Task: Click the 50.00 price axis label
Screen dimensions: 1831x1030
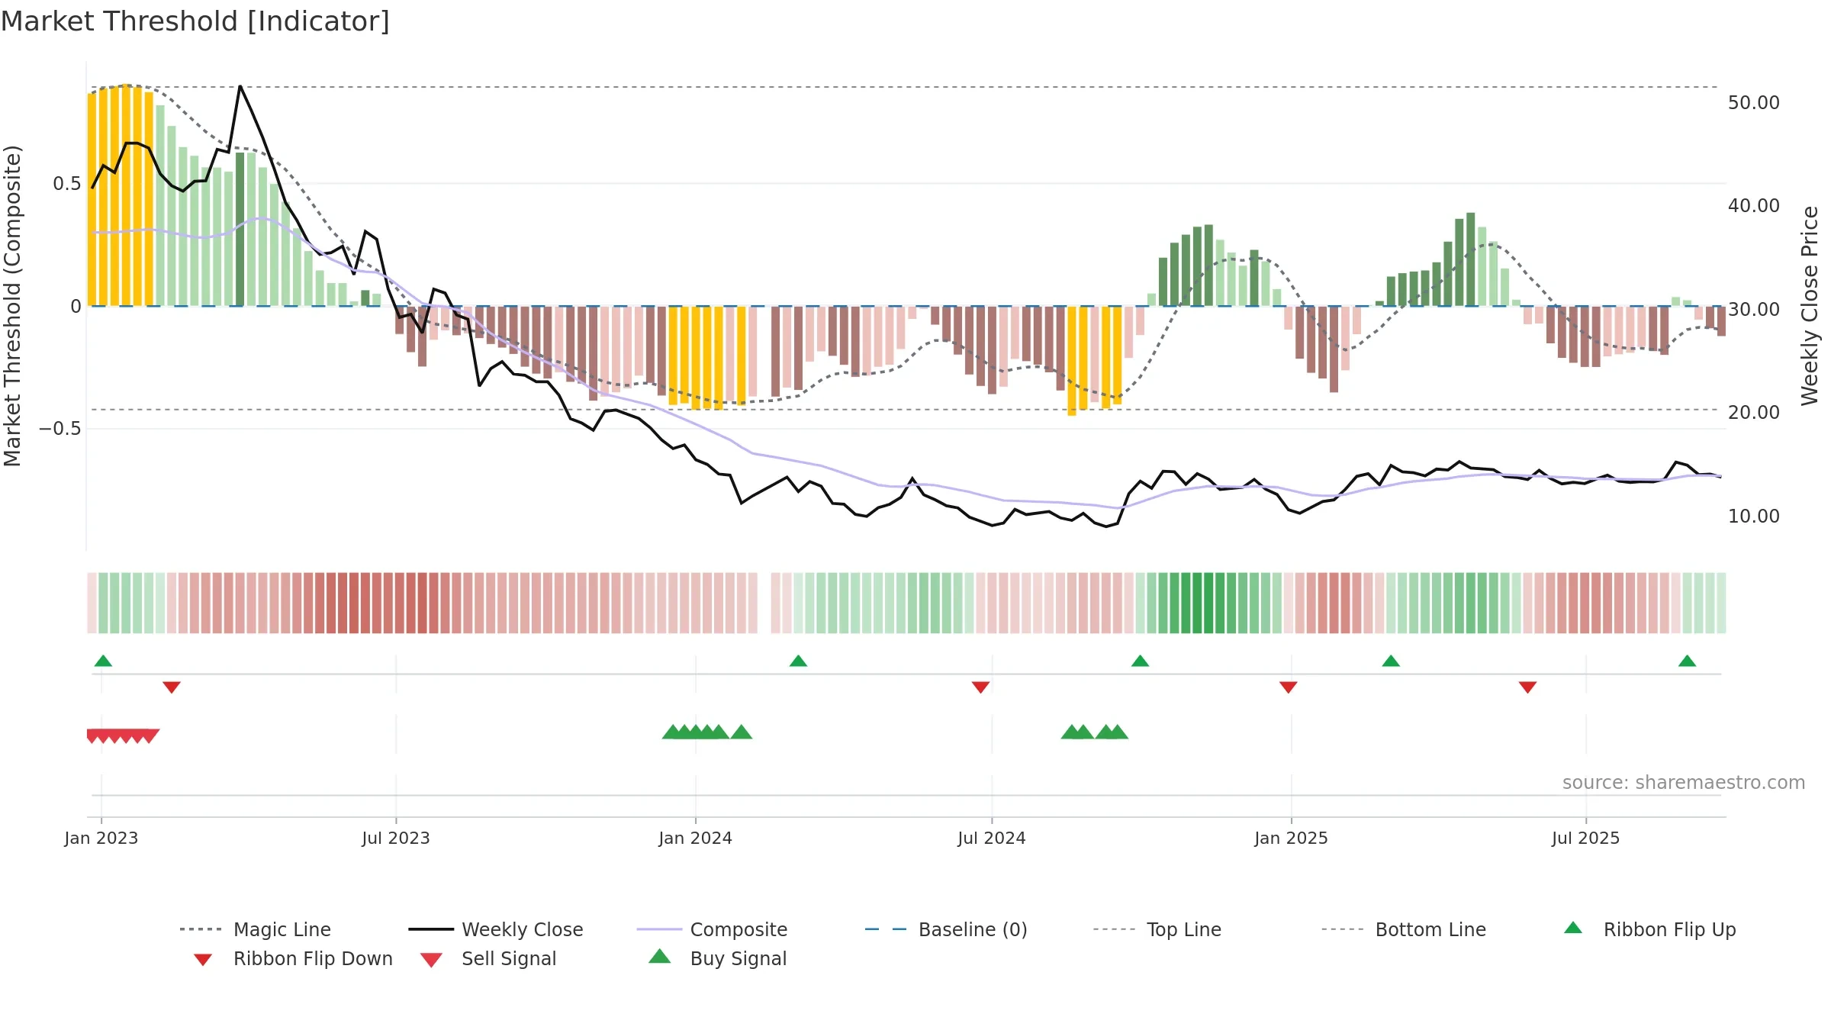Action: [1753, 102]
